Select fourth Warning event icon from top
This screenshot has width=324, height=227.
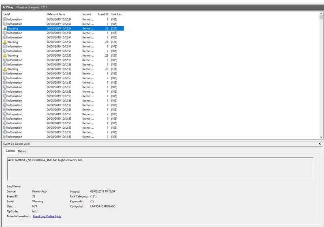click(x=5, y=69)
